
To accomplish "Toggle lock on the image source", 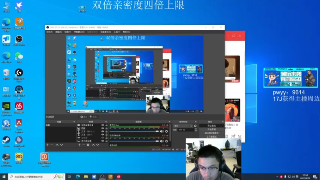I will point(106,128).
